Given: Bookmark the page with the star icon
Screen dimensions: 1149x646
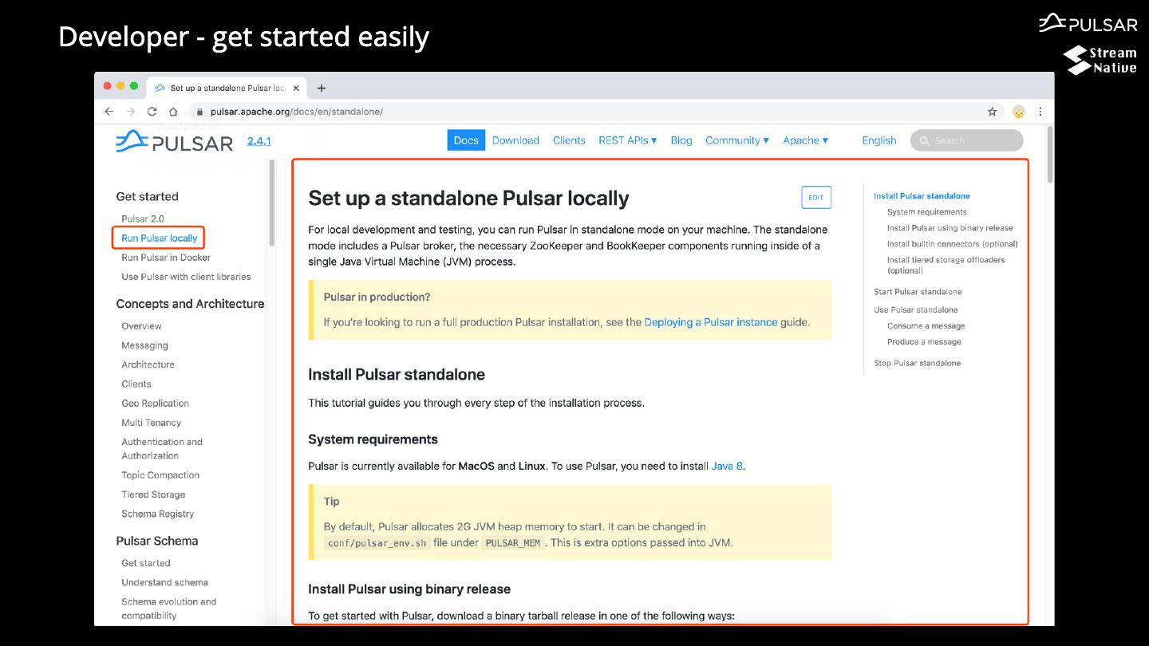Looking at the screenshot, I should (993, 112).
